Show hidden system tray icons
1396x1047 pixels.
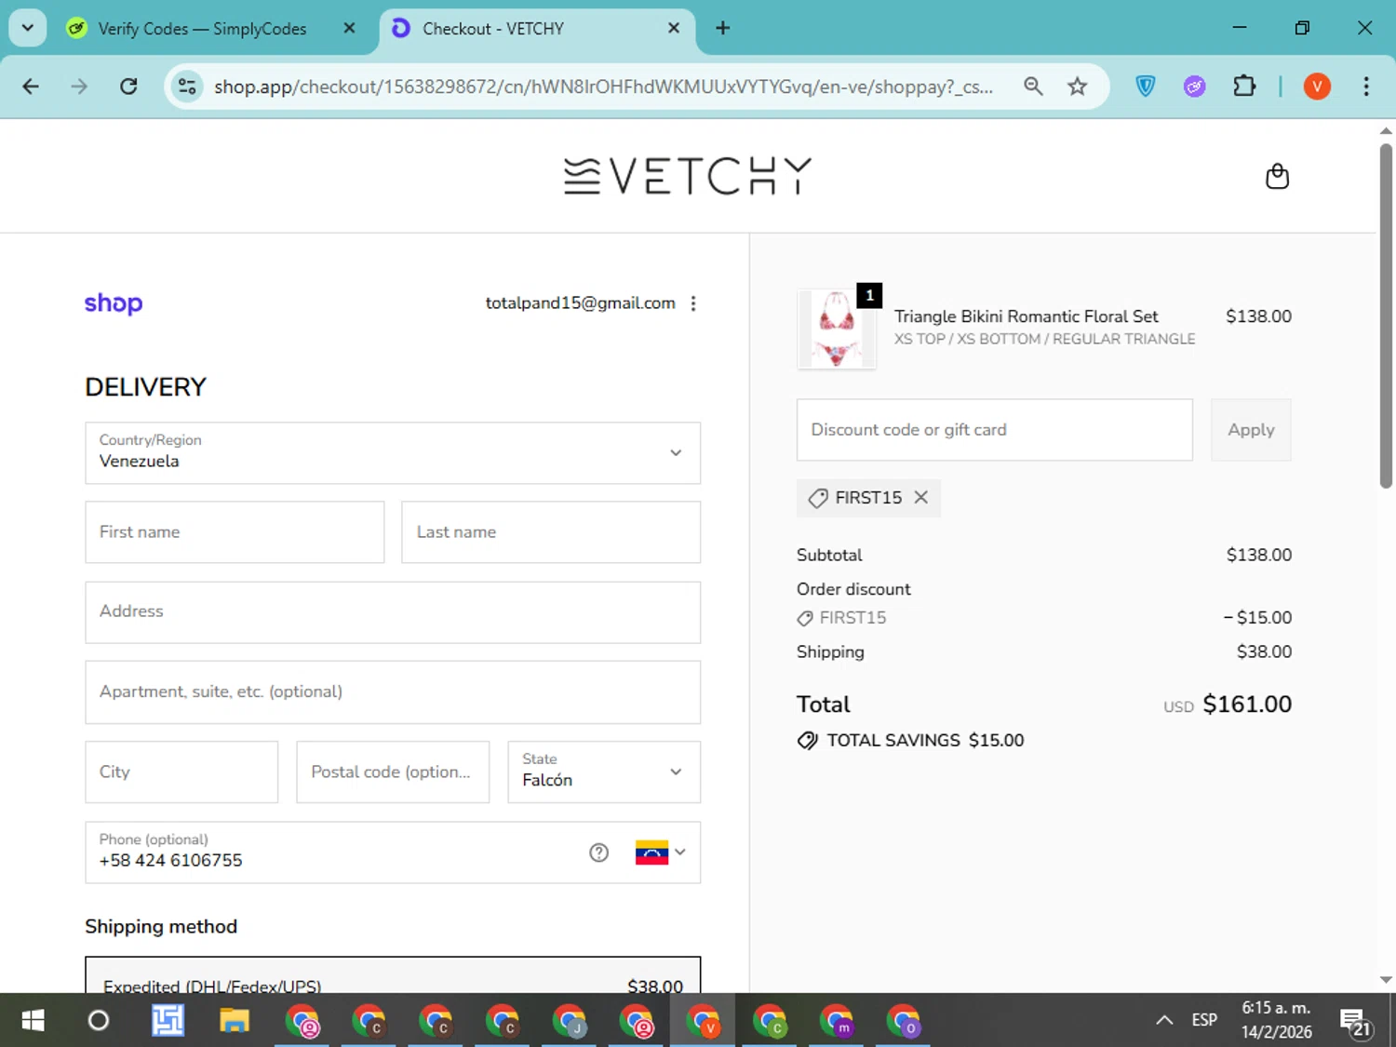(1163, 1021)
